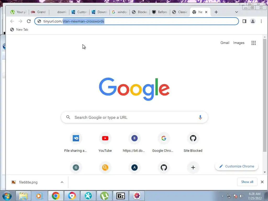Switch to the 'downlc' tab
The width and height of the screenshot is (268, 201).
click(59, 12)
